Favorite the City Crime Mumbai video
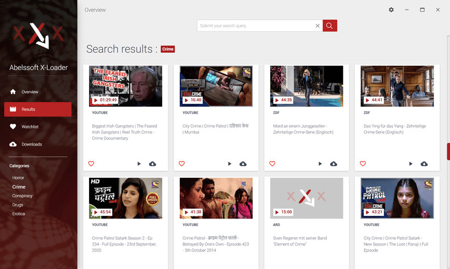Viewport: 450px width, 269px height. pyautogui.click(x=182, y=164)
